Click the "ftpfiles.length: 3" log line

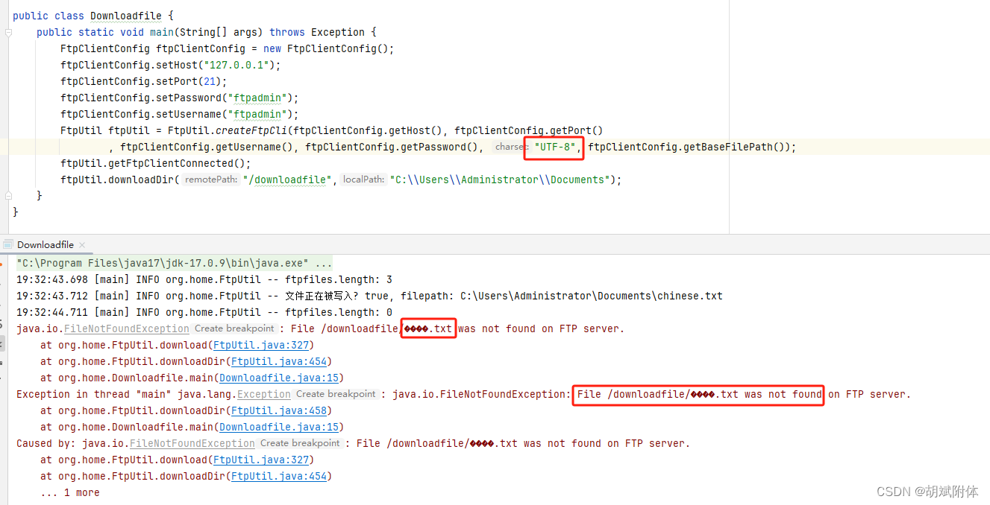[x=204, y=279]
